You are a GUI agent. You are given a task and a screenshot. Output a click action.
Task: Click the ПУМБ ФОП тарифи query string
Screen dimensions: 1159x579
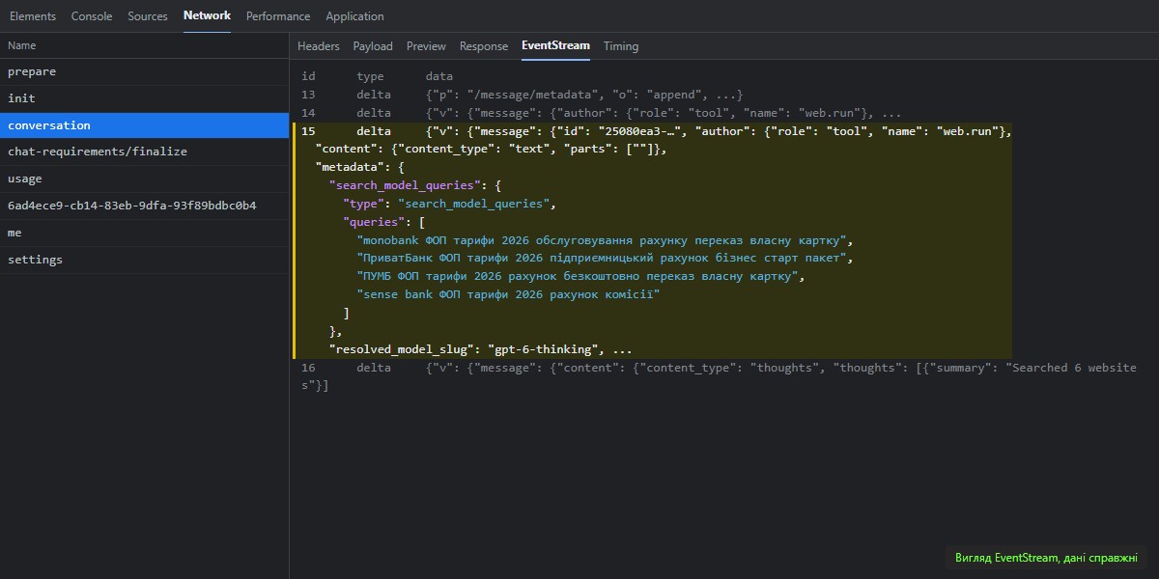(580, 277)
